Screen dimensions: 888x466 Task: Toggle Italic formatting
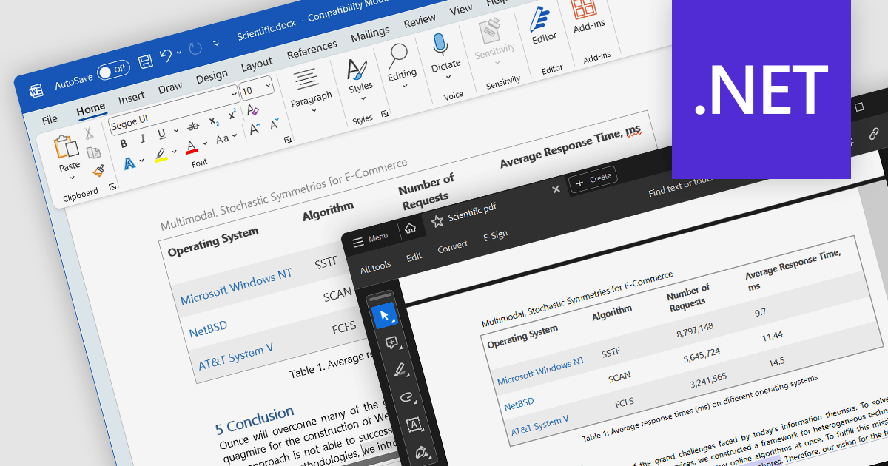tap(142, 139)
